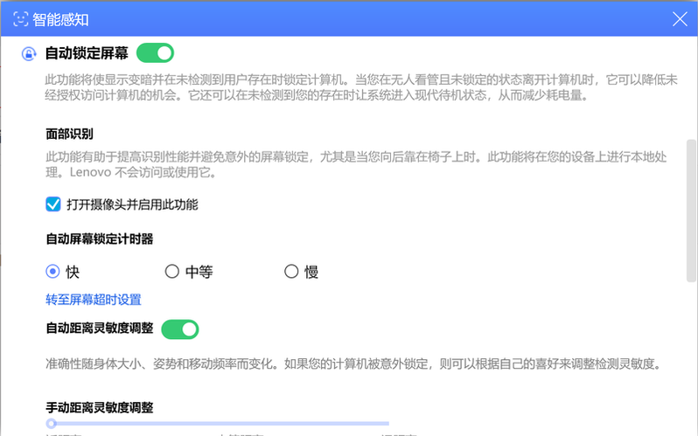Image resolution: width=698 pixels, height=436 pixels.
Task: Click the sensitivity description starting with 准确性
Action: coord(350,363)
